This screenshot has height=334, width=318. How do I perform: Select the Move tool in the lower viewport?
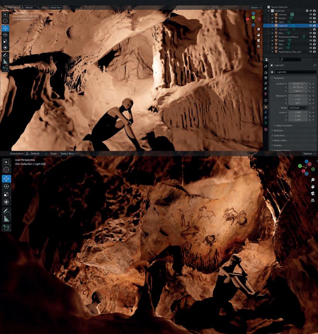pyautogui.click(x=6, y=178)
